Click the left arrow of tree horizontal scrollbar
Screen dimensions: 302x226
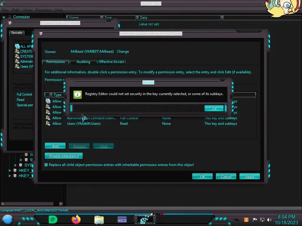point(3,204)
